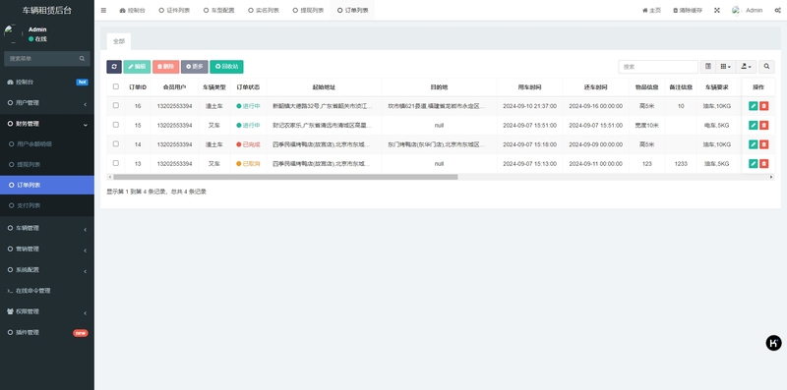Check the checkbox for order 15
This screenshot has width=787, height=390.
point(116,125)
